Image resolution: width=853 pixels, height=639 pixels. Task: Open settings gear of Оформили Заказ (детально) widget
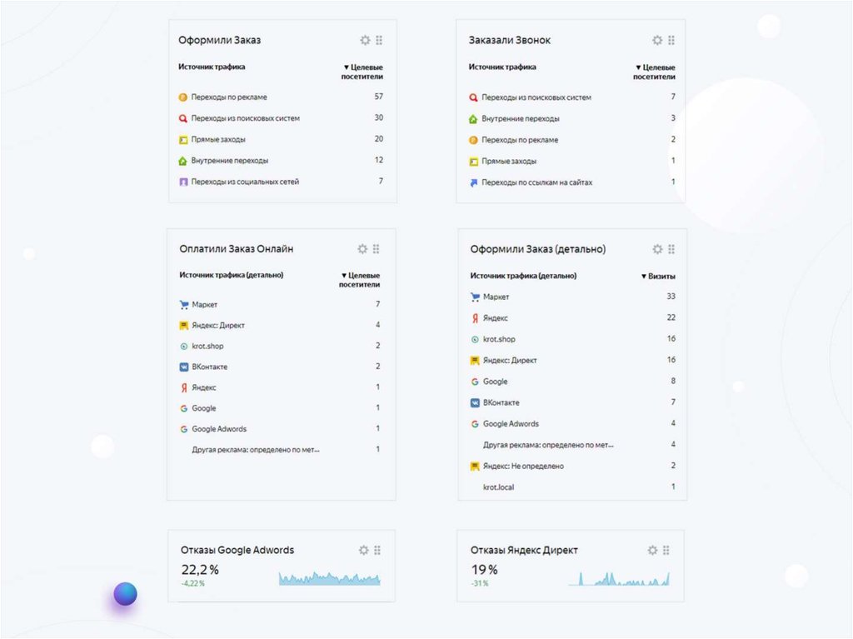[657, 249]
